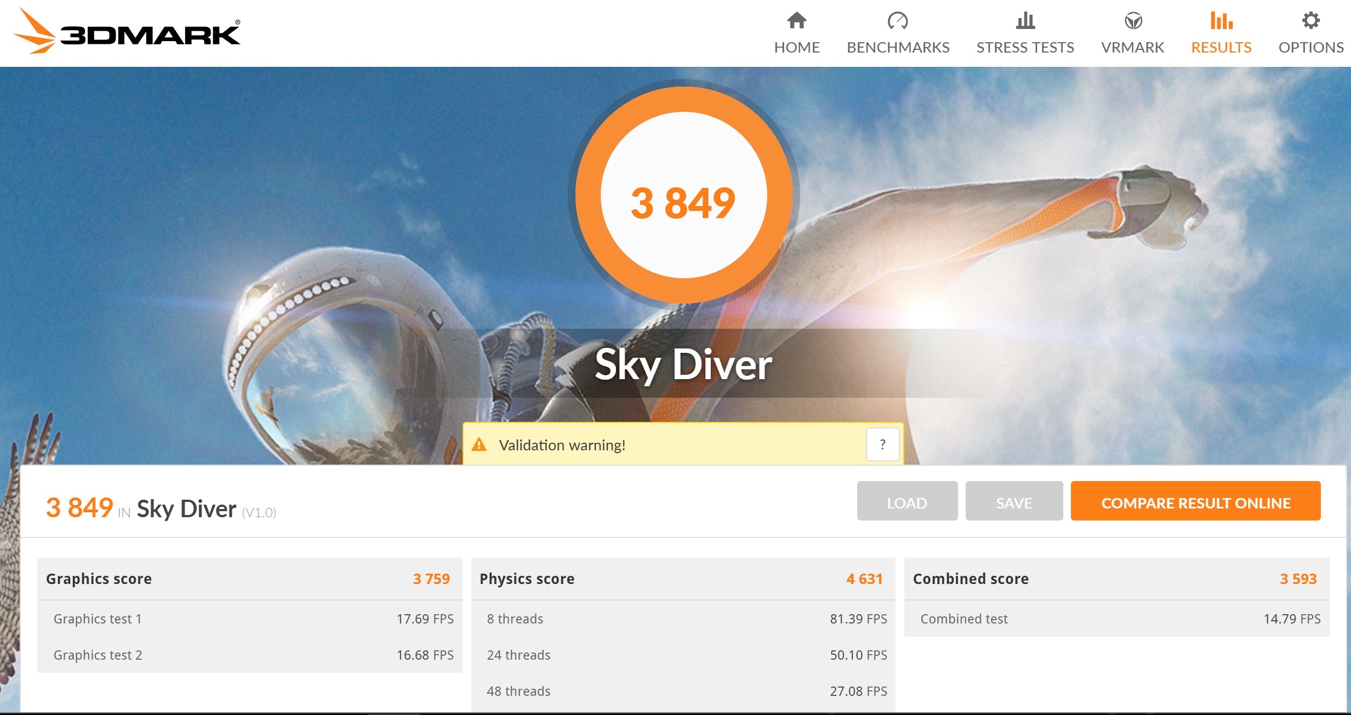Click the Graphics test 1 row
This screenshot has height=715, width=1351.
pos(250,619)
